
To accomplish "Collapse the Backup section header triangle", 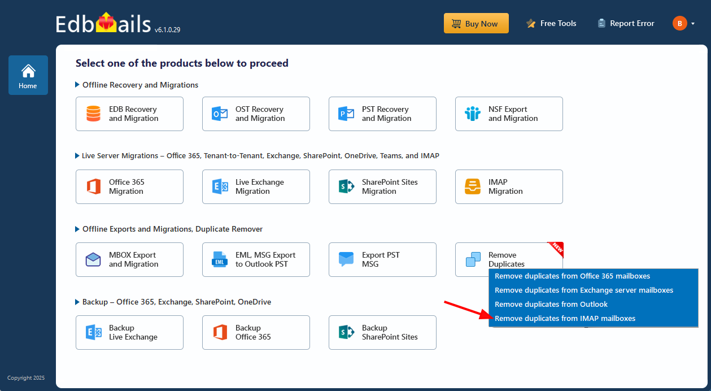I will tap(77, 302).
